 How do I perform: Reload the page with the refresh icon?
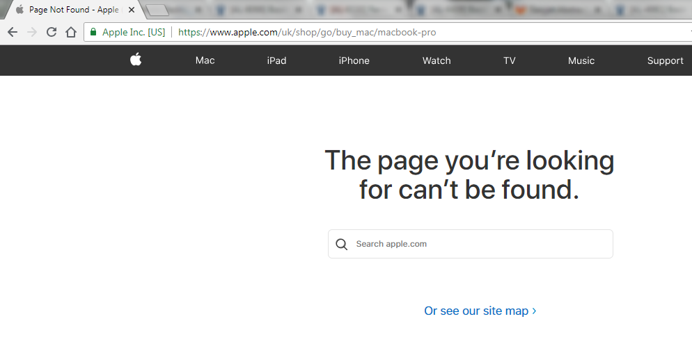[52, 32]
